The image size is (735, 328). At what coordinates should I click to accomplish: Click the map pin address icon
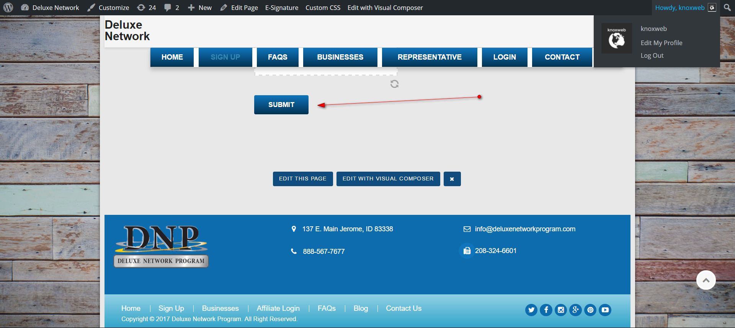click(x=294, y=229)
